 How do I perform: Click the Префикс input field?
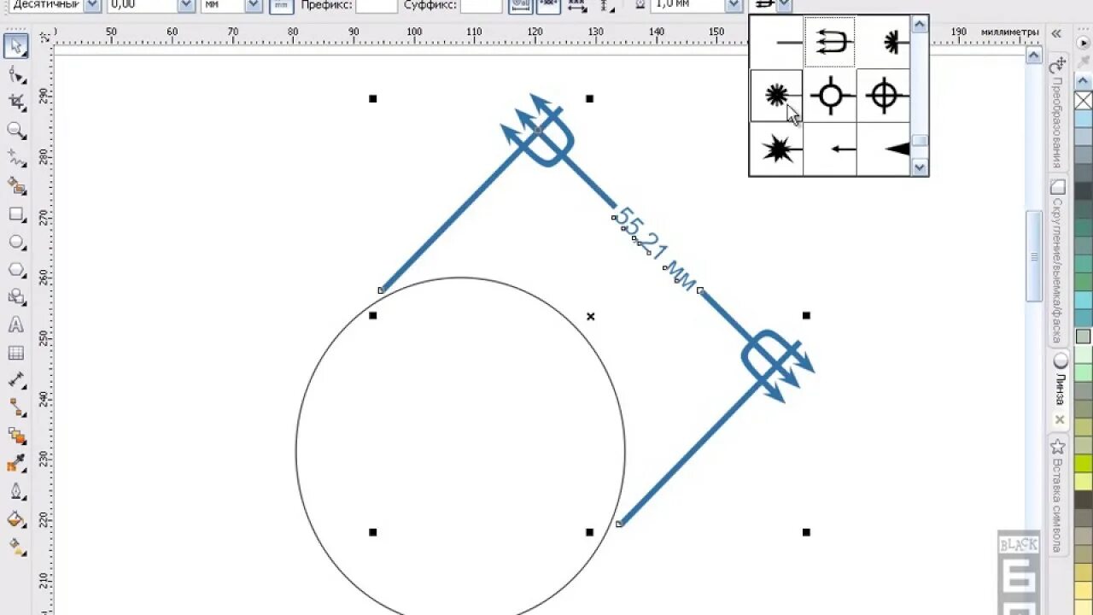[x=377, y=5]
